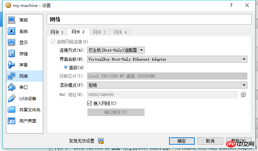Viewport: 258px width, 151px height.
Task: Click the invalid settings warning icon
Action: click(101, 141)
